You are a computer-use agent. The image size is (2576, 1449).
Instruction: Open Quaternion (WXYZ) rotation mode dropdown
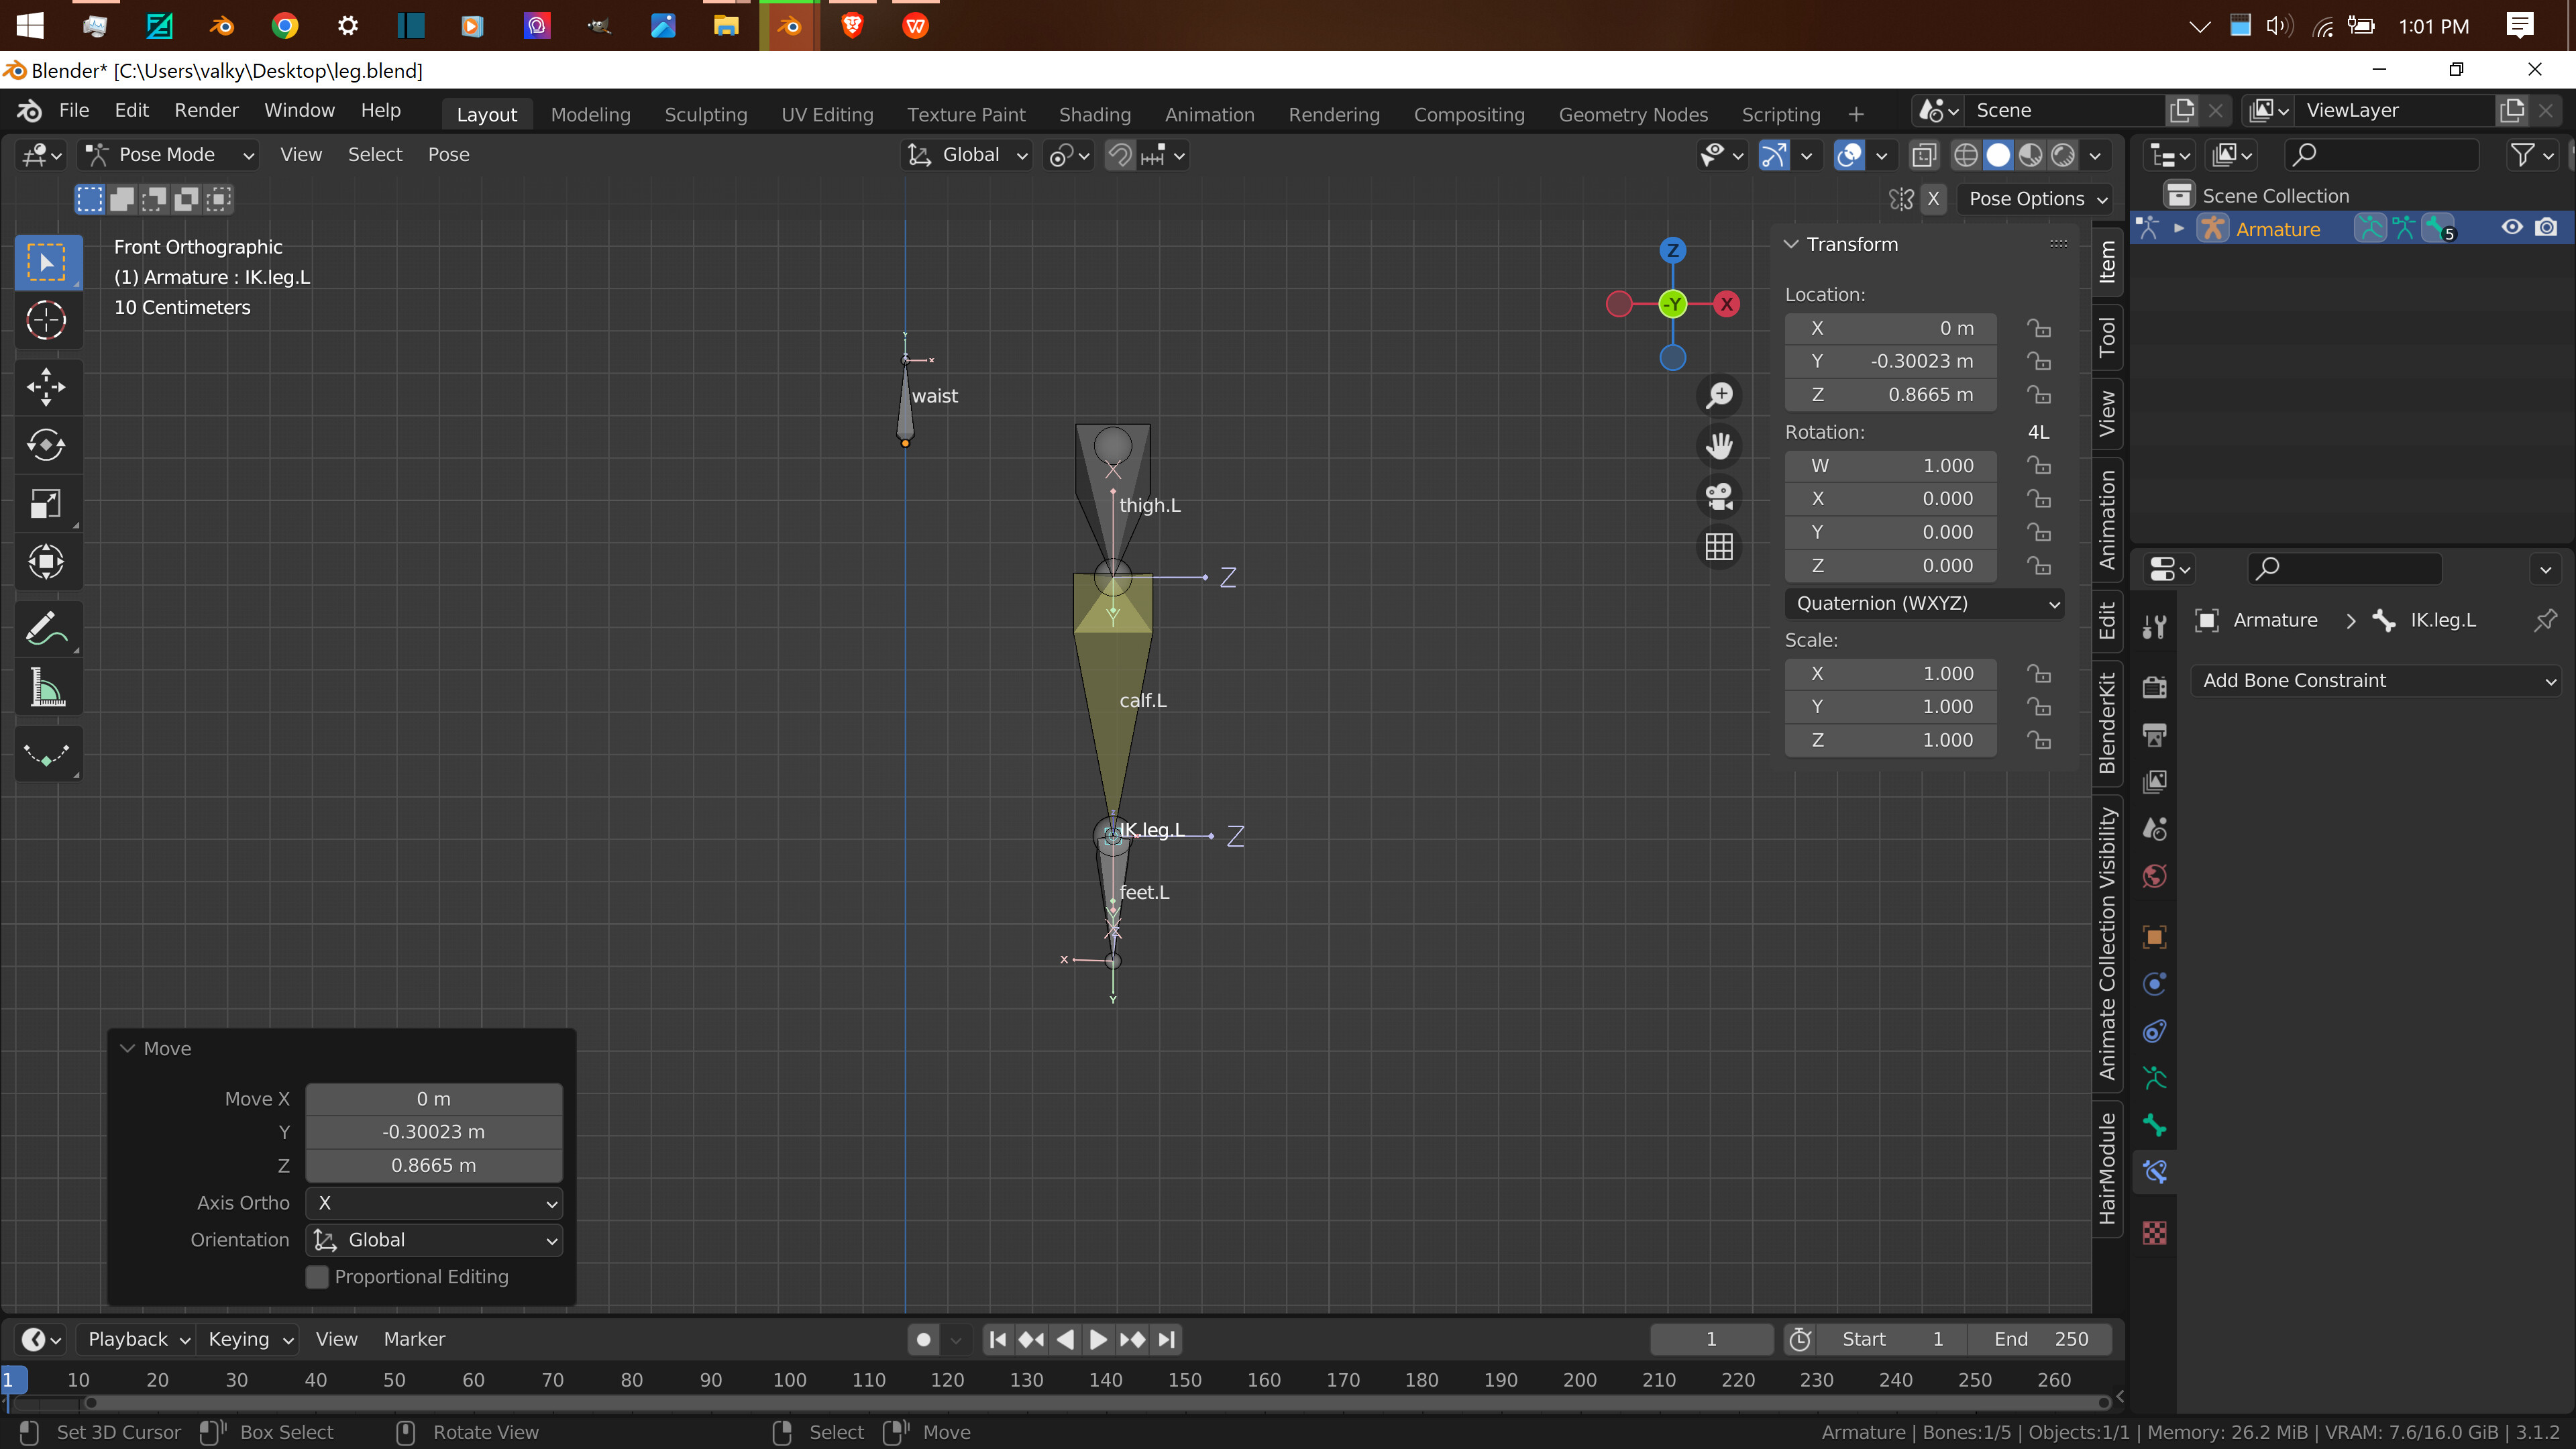1924,603
